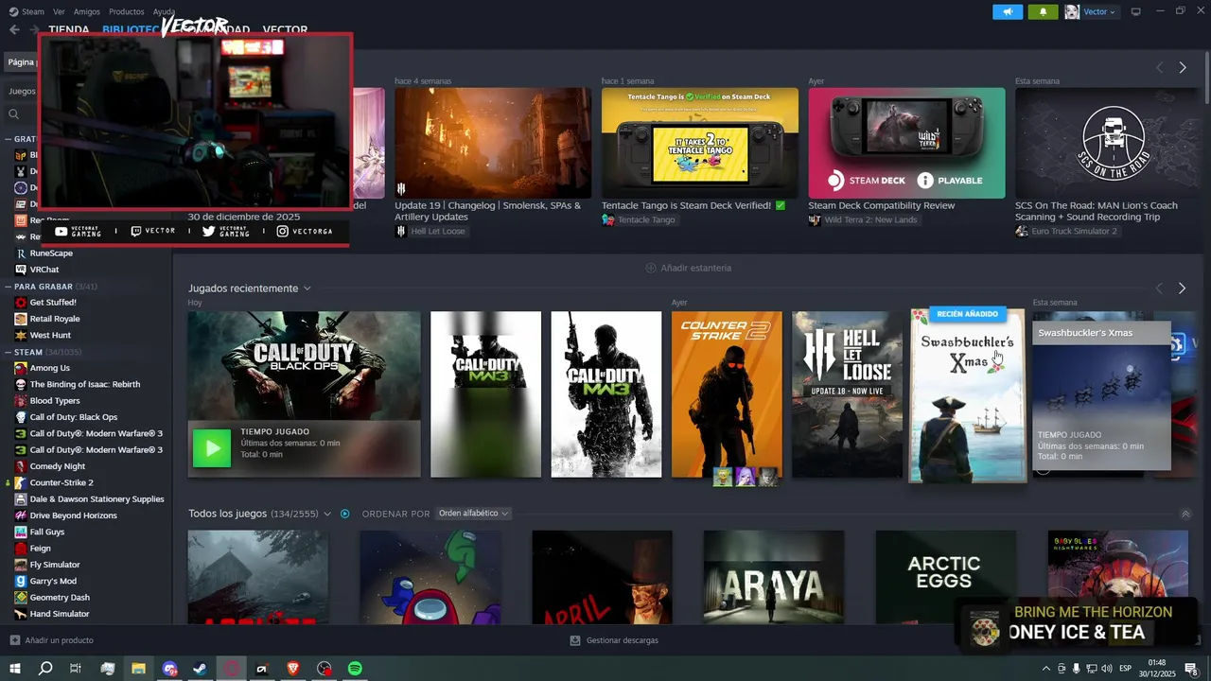The image size is (1211, 681).
Task: Collapse Todos los juegos with the up chevron
Action: (x=1185, y=514)
